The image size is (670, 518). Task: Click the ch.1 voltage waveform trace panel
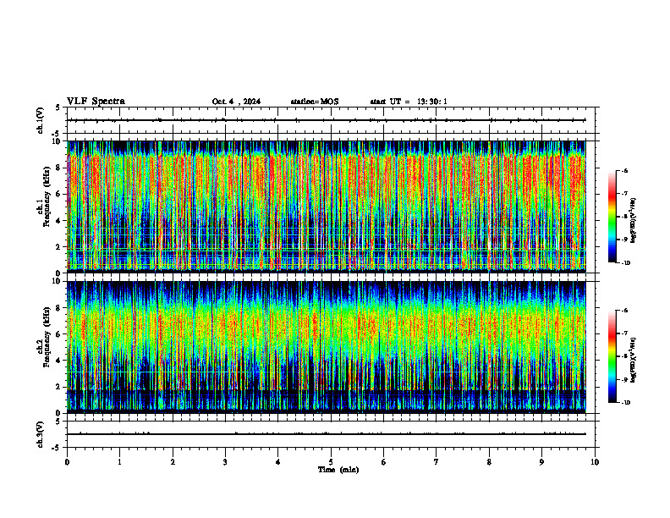point(331,120)
